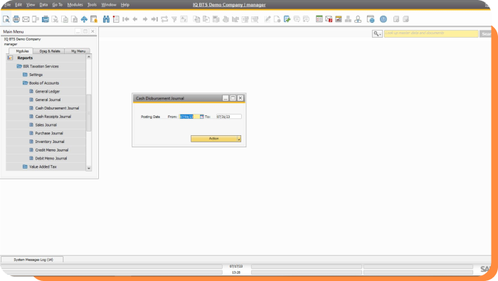Image resolution: width=498 pixels, height=281 pixels.
Task: Click the Sort table toolbar icon
Action: click(x=184, y=19)
